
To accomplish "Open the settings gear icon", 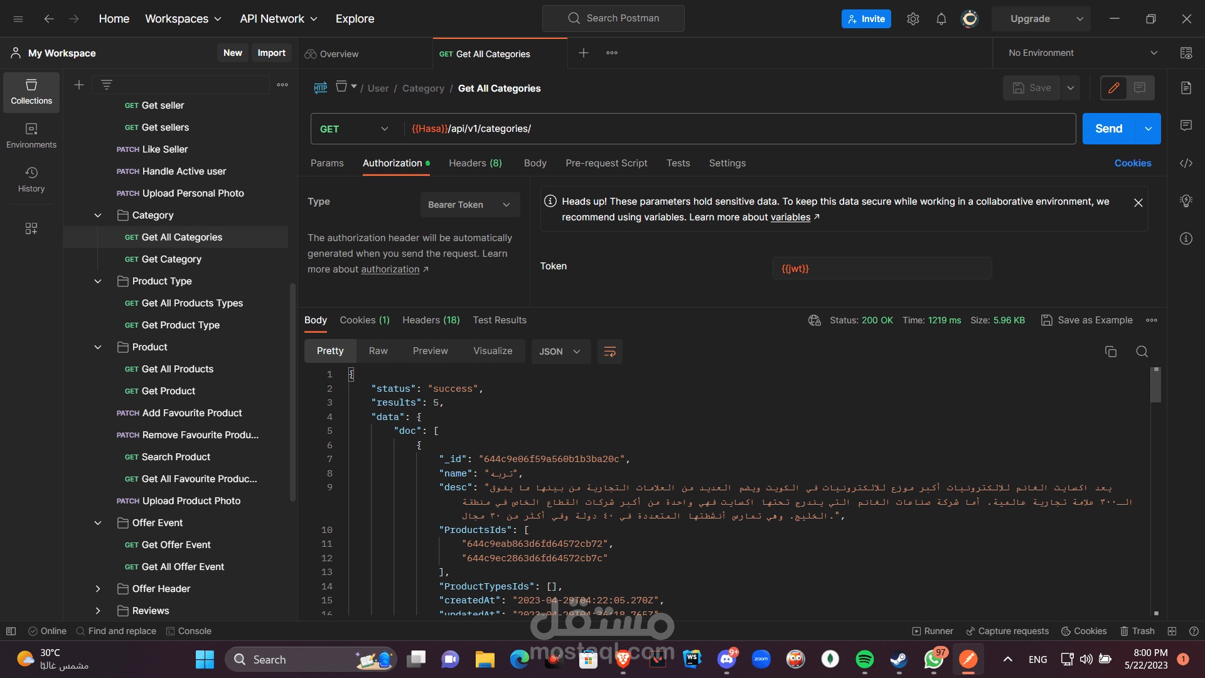I will 913,19.
